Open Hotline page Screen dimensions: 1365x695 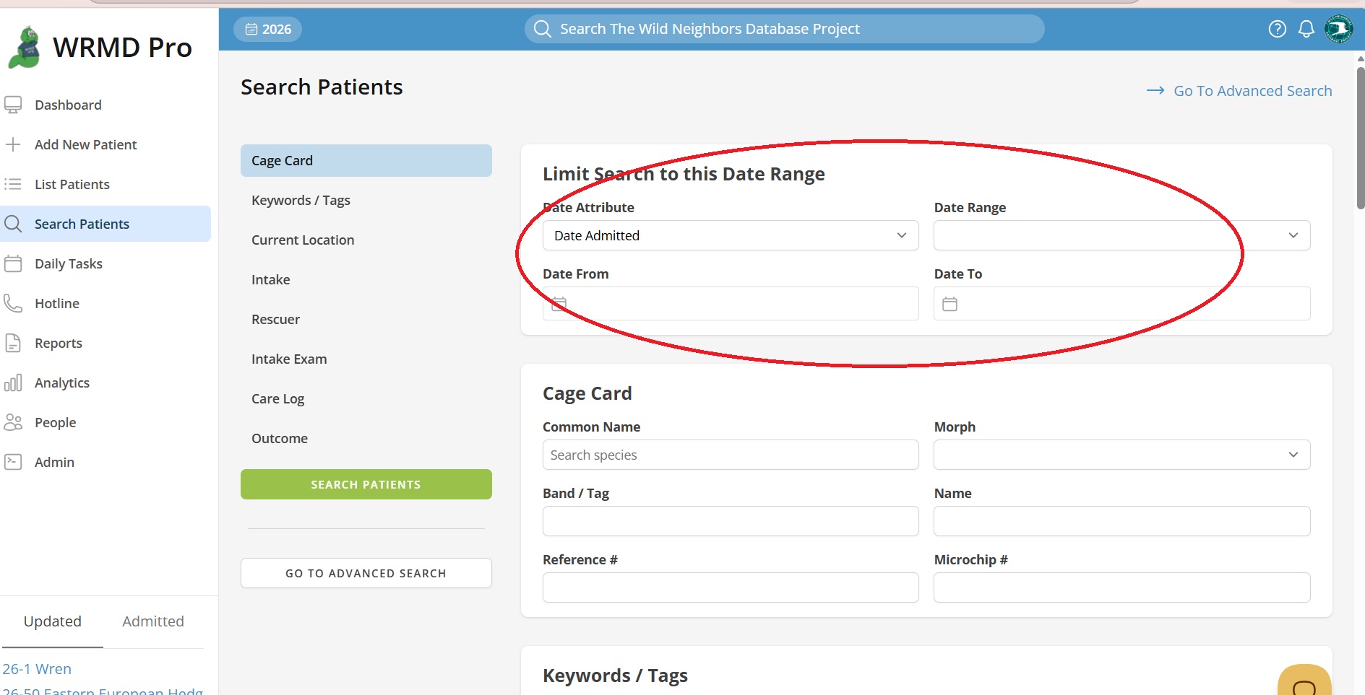click(x=57, y=303)
